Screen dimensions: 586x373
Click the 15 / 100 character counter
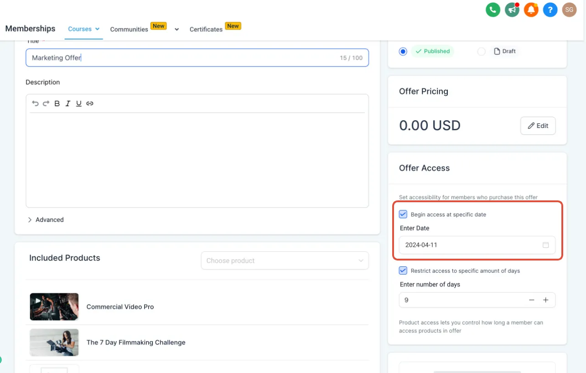point(351,58)
